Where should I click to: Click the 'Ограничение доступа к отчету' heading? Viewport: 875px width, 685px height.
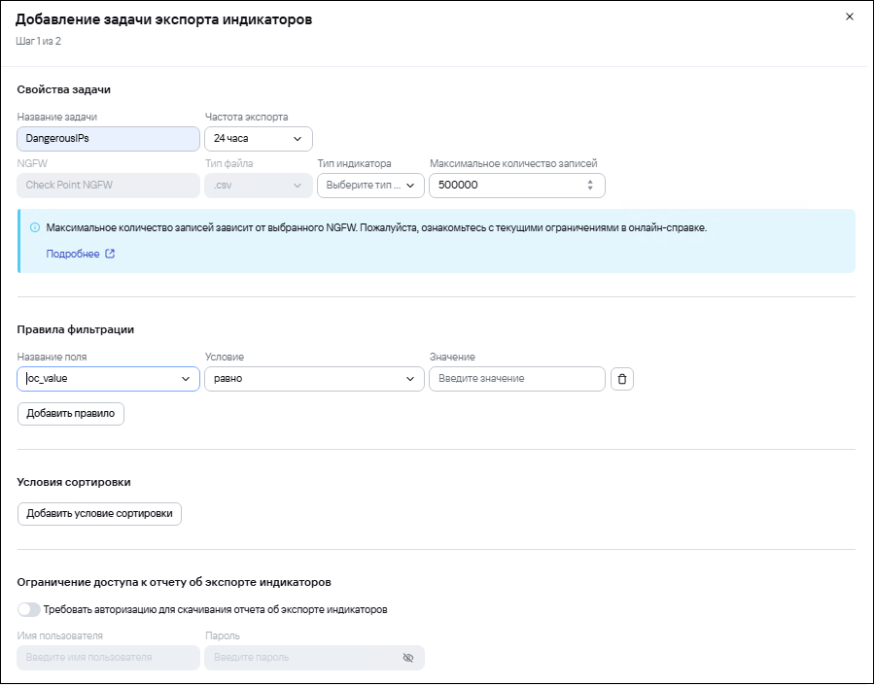(174, 582)
